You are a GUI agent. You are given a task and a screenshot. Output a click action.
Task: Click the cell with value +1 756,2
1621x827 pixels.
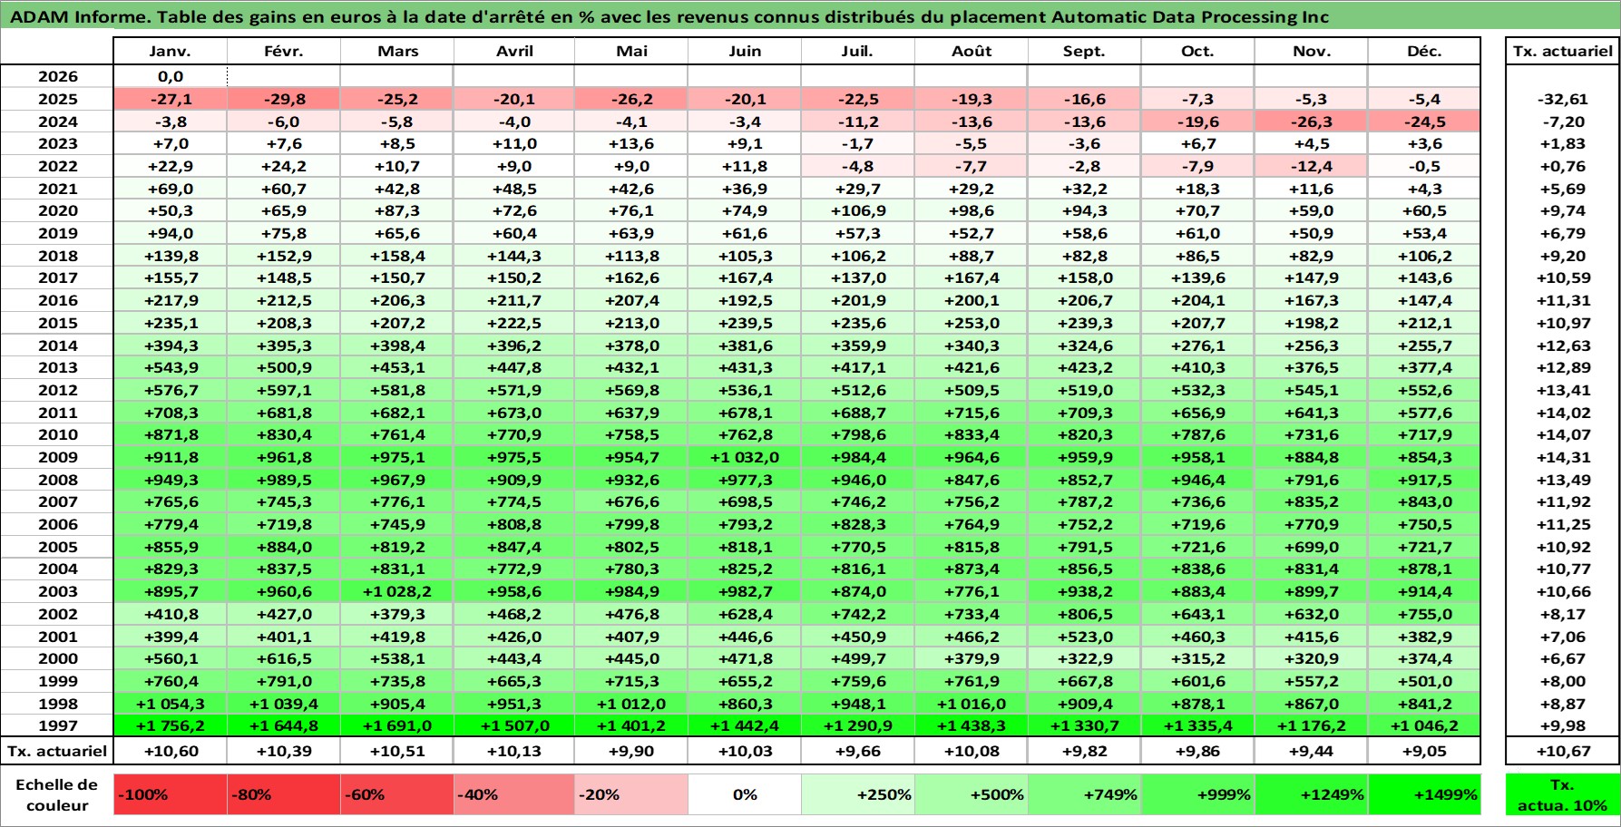(171, 725)
